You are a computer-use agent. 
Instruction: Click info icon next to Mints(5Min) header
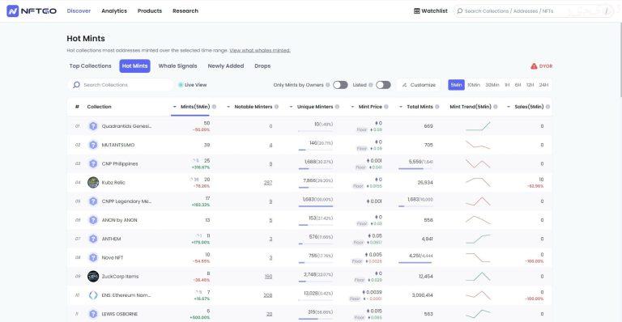(x=214, y=107)
